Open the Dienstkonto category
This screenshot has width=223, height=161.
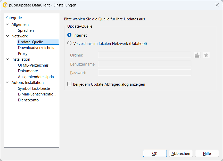point(28,100)
